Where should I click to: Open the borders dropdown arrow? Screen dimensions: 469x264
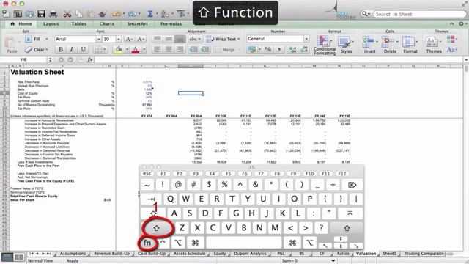click(105, 49)
